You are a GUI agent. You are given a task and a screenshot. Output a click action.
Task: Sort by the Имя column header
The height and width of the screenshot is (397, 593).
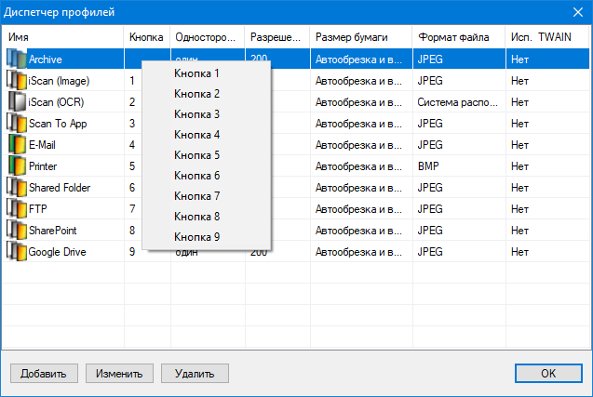tap(63, 35)
